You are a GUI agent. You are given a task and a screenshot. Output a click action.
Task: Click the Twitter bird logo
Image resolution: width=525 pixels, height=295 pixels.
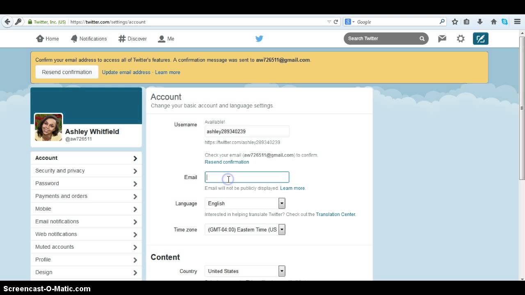[x=259, y=39]
